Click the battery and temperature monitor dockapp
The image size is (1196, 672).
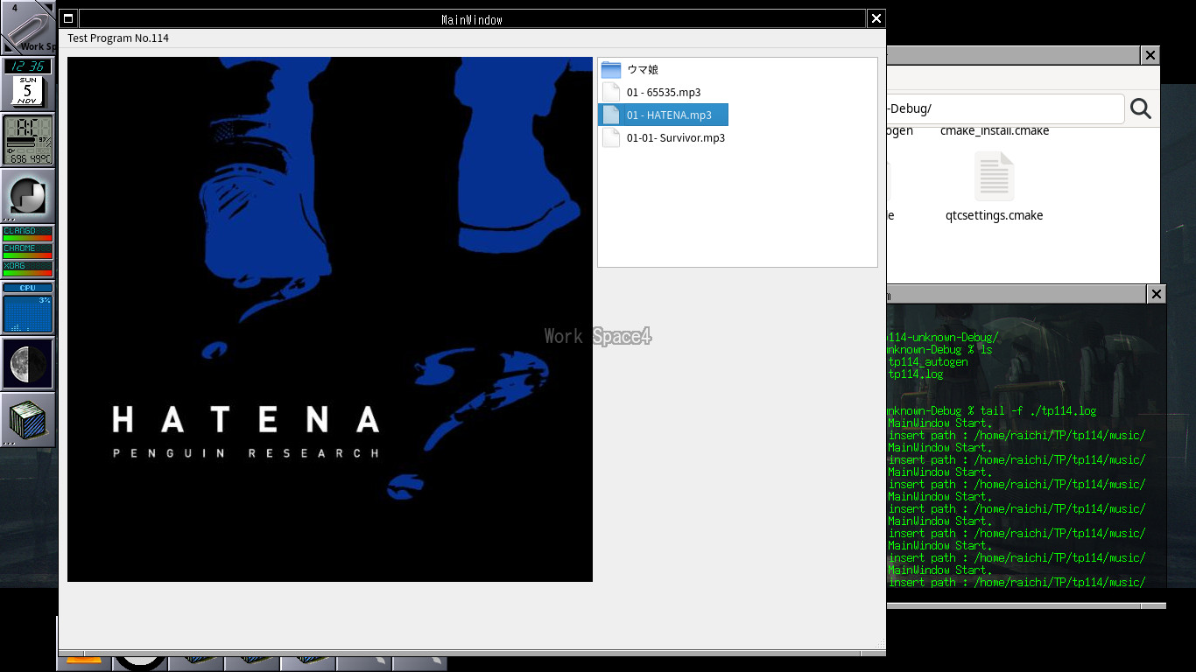(28, 140)
